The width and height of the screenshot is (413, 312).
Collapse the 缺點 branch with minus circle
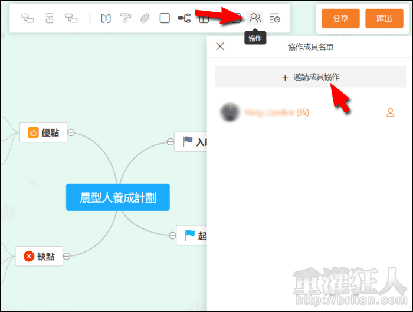point(67,256)
